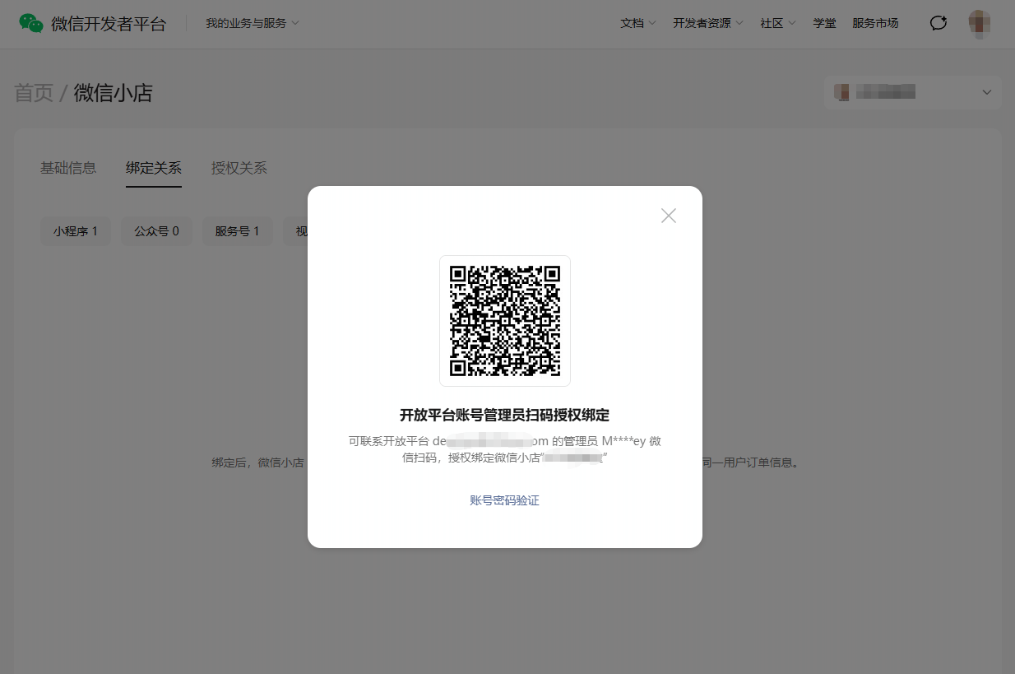Click 微信开发者平台 title text

click(x=109, y=24)
